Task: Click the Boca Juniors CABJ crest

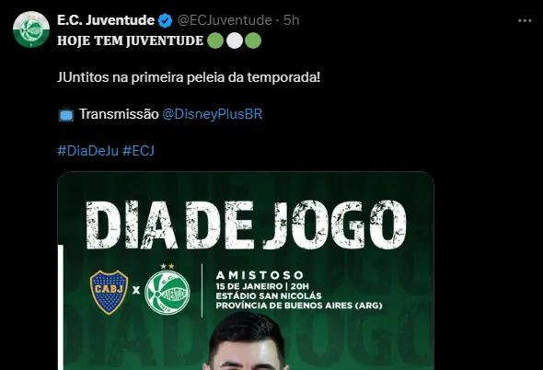Action: pos(109,292)
